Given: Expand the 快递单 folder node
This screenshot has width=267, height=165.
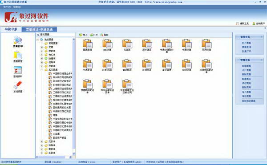Looking at the screenshot, I should (x=42, y=59).
